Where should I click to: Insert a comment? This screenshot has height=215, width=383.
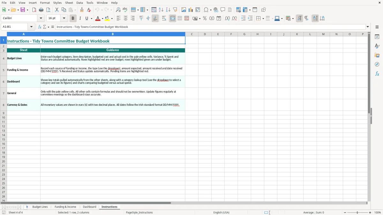(x=223, y=10)
